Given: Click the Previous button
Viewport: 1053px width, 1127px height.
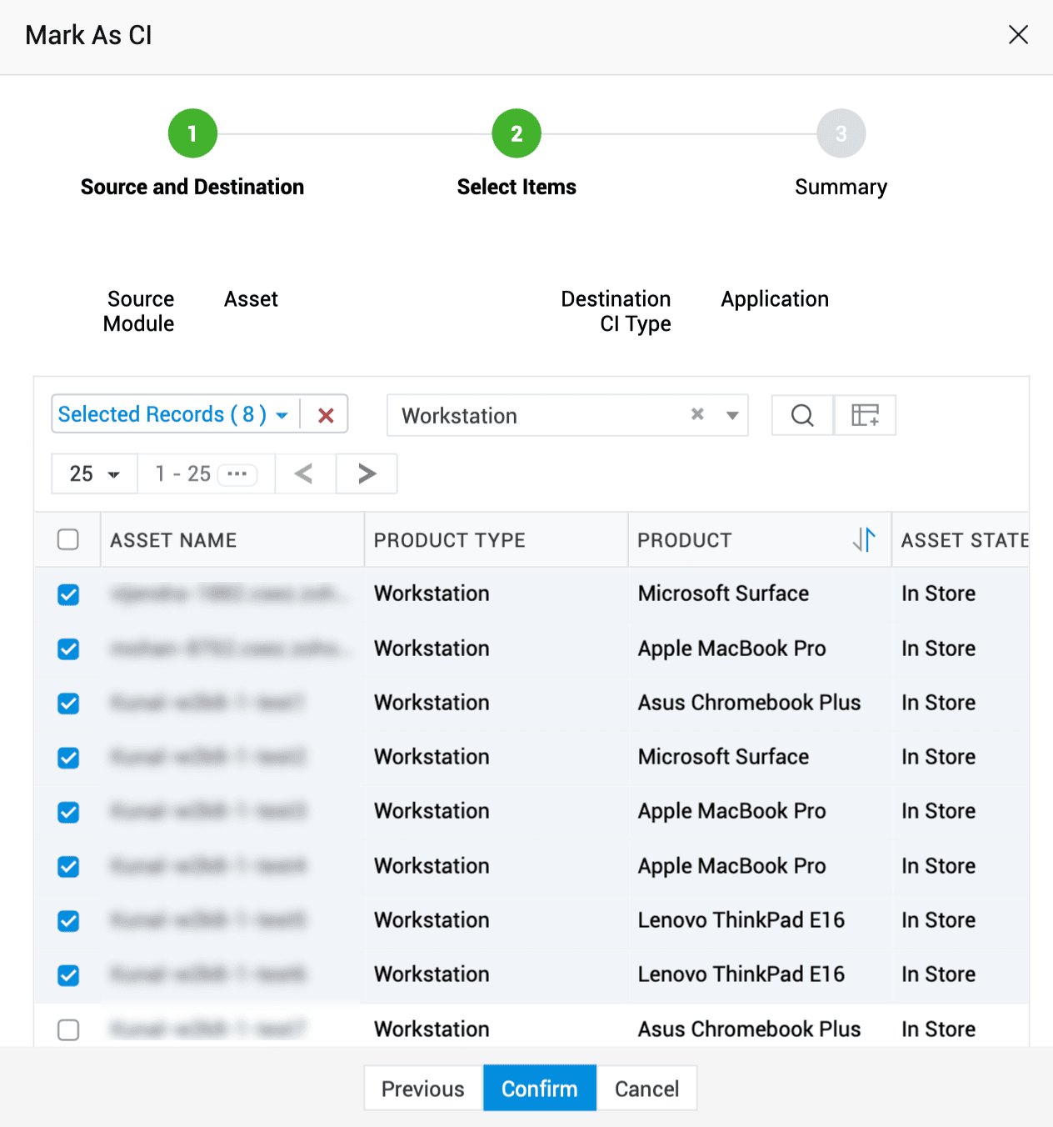Looking at the screenshot, I should (x=423, y=1089).
